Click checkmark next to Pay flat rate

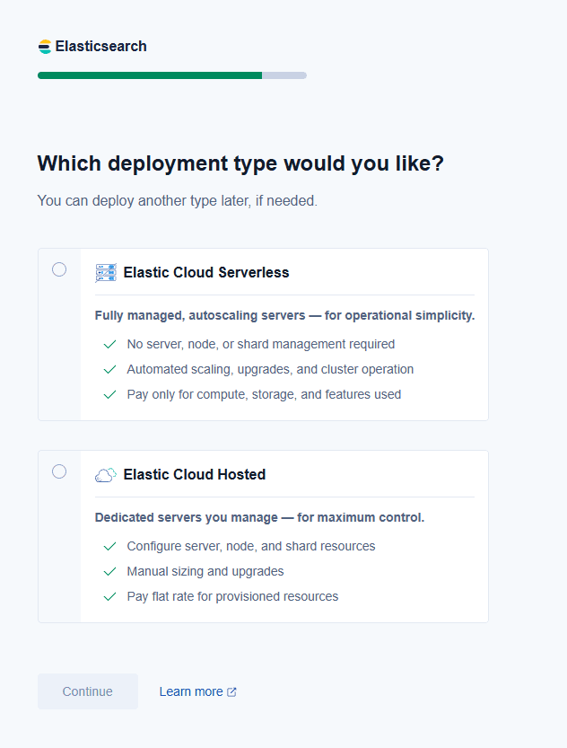(109, 596)
